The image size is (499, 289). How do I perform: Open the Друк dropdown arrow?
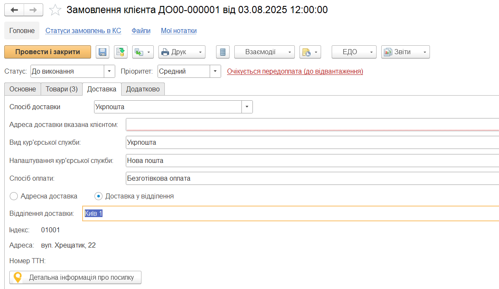(200, 52)
